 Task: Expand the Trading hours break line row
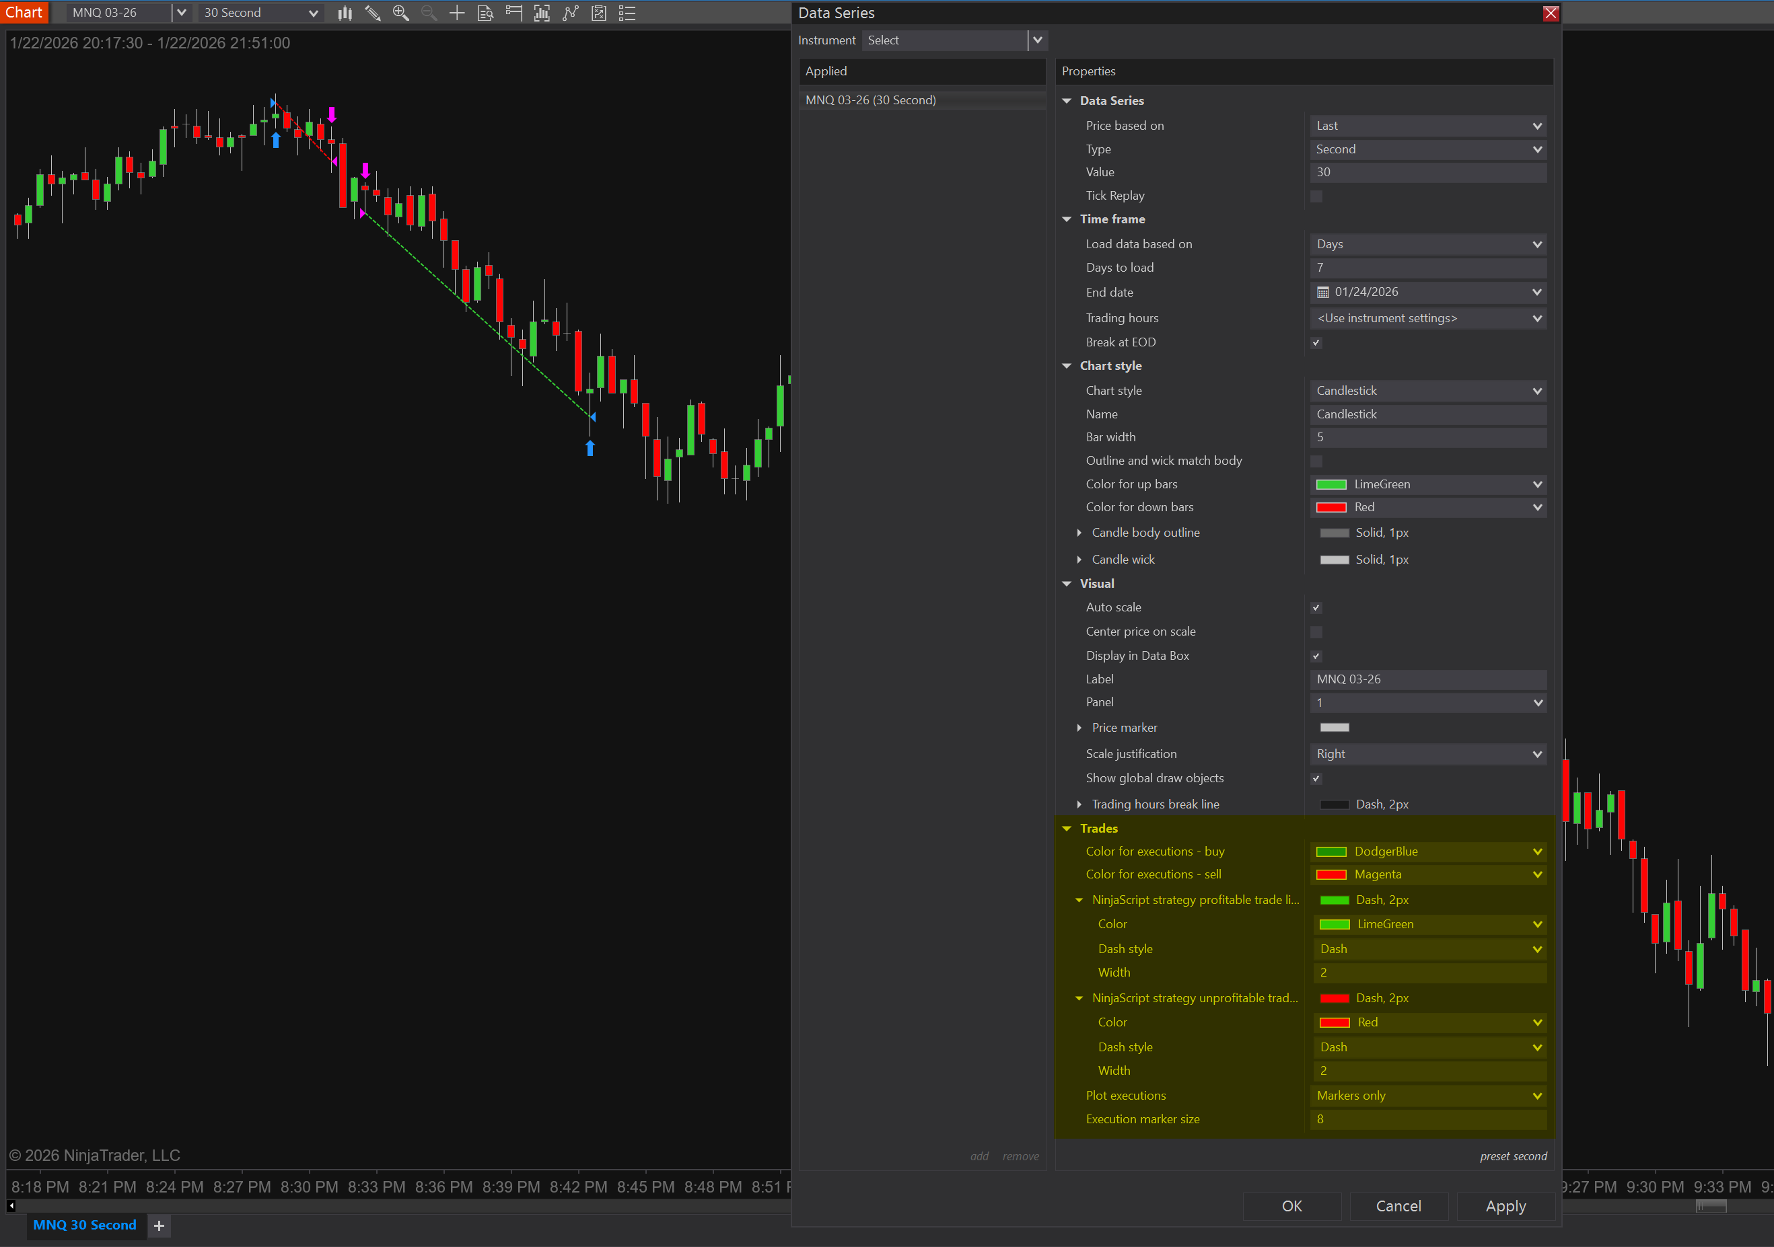coord(1079,804)
